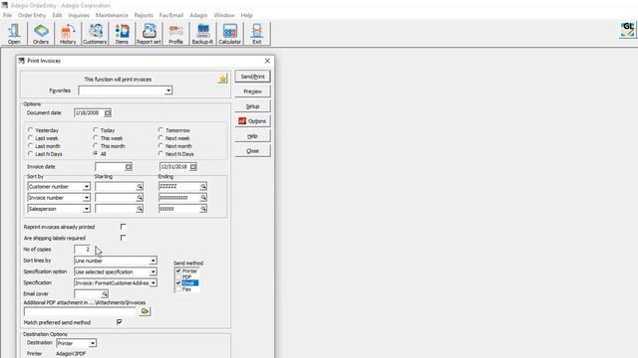
Task: Open the History toolbar icon
Action: pos(68,34)
